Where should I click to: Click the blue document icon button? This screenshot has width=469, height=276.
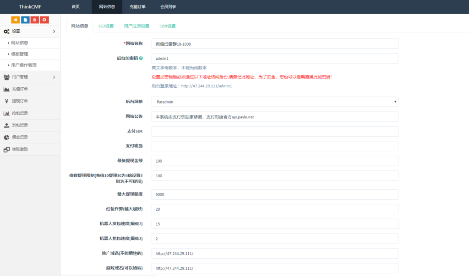click(25, 20)
